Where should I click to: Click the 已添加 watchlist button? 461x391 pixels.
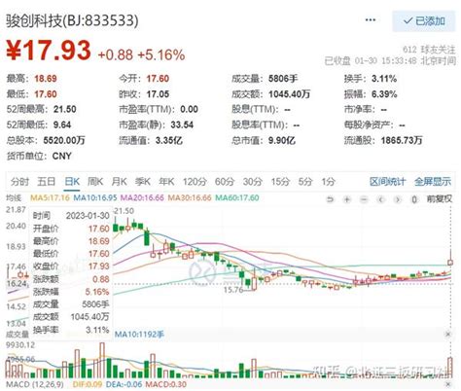424,21
